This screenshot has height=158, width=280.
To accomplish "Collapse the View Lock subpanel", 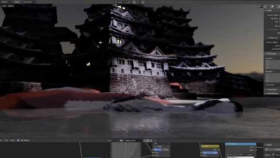I will point(272,38).
